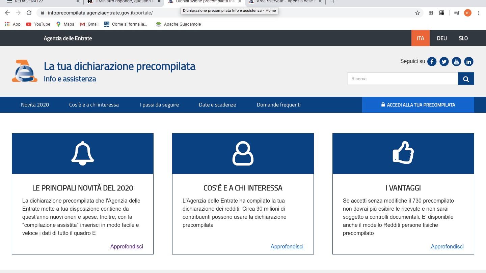Click the Agenzia delle Entrate logo
The image size is (486, 273).
25,71
